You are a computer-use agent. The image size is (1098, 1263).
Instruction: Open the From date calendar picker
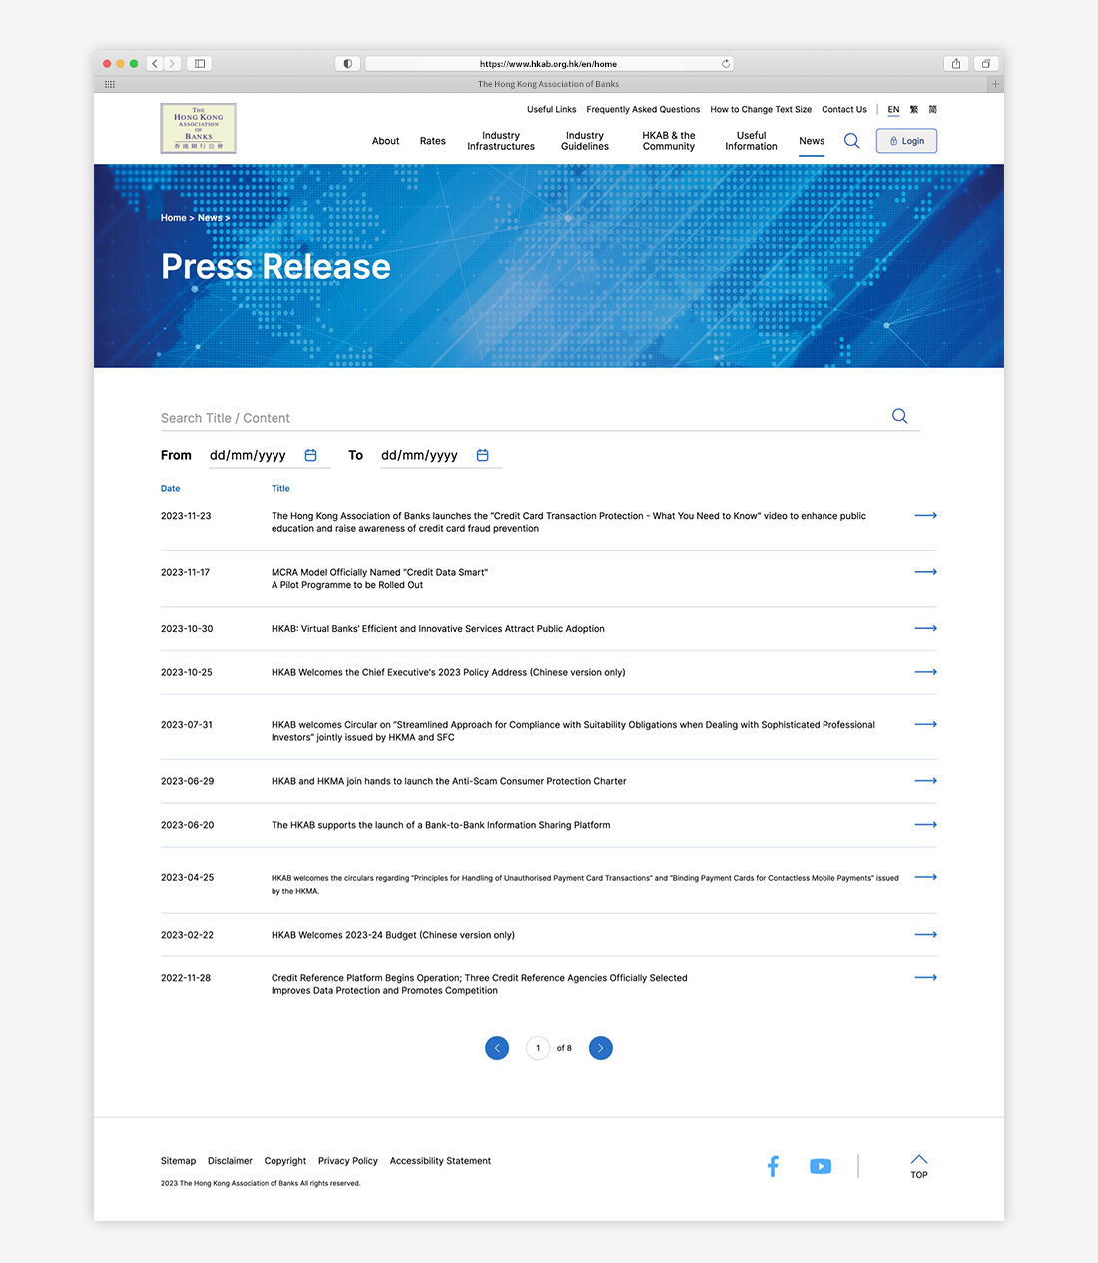point(310,455)
